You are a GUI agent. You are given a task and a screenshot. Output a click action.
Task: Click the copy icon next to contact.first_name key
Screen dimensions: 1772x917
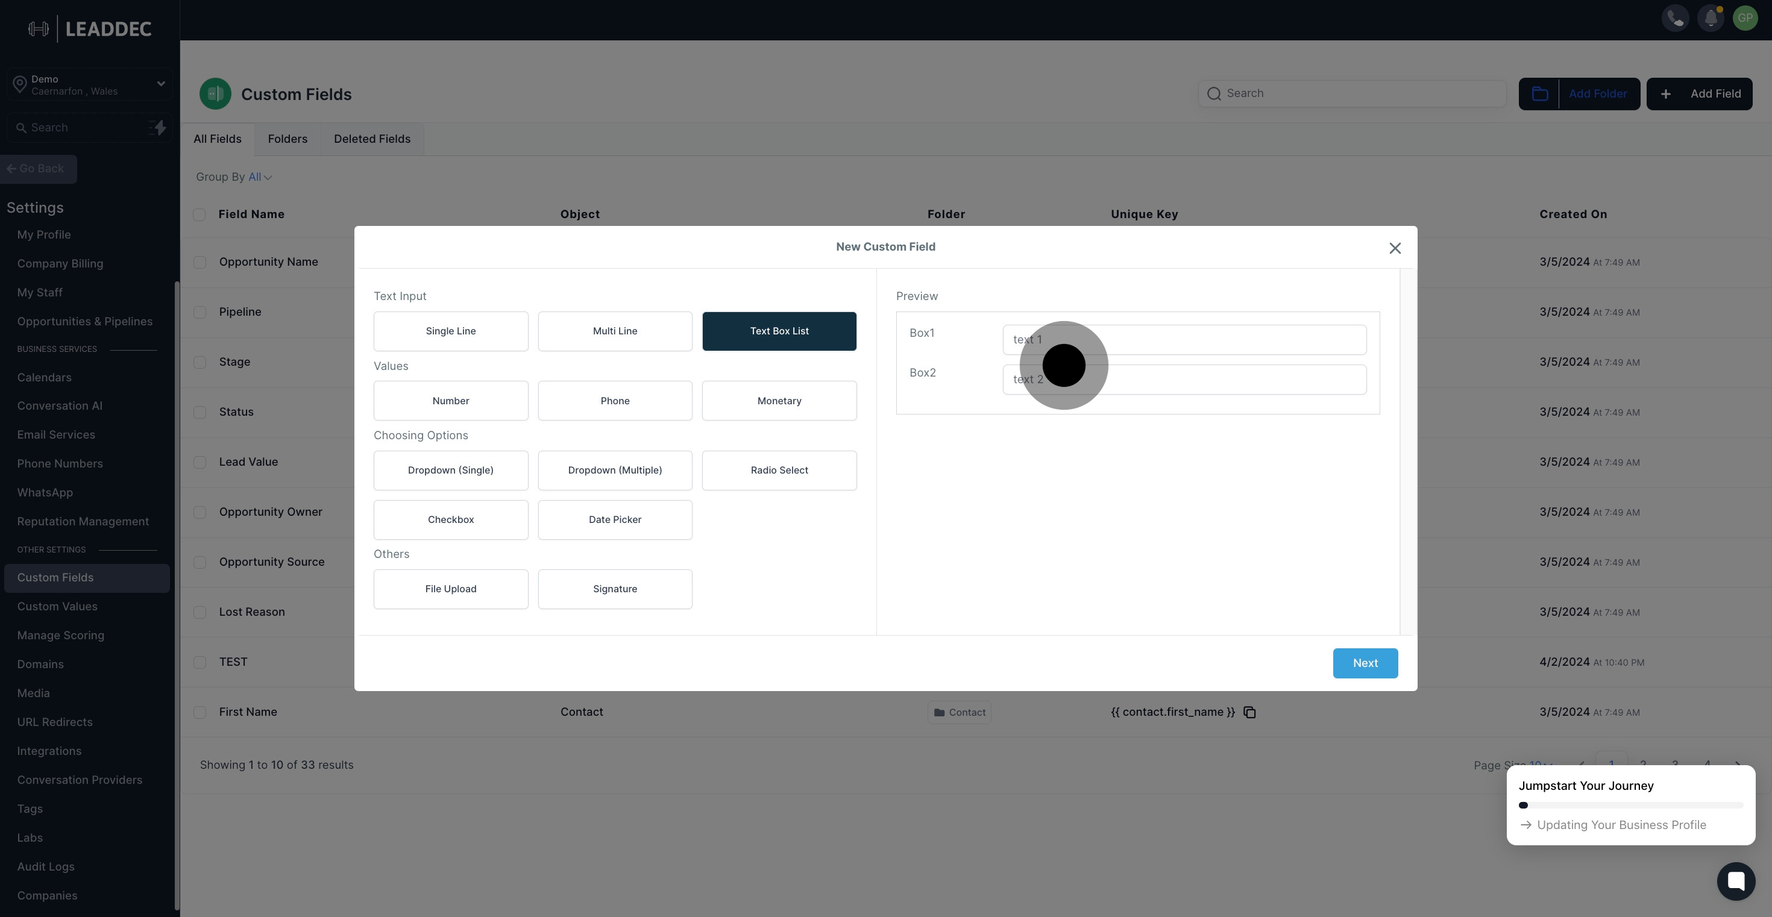click(1250, 712)
